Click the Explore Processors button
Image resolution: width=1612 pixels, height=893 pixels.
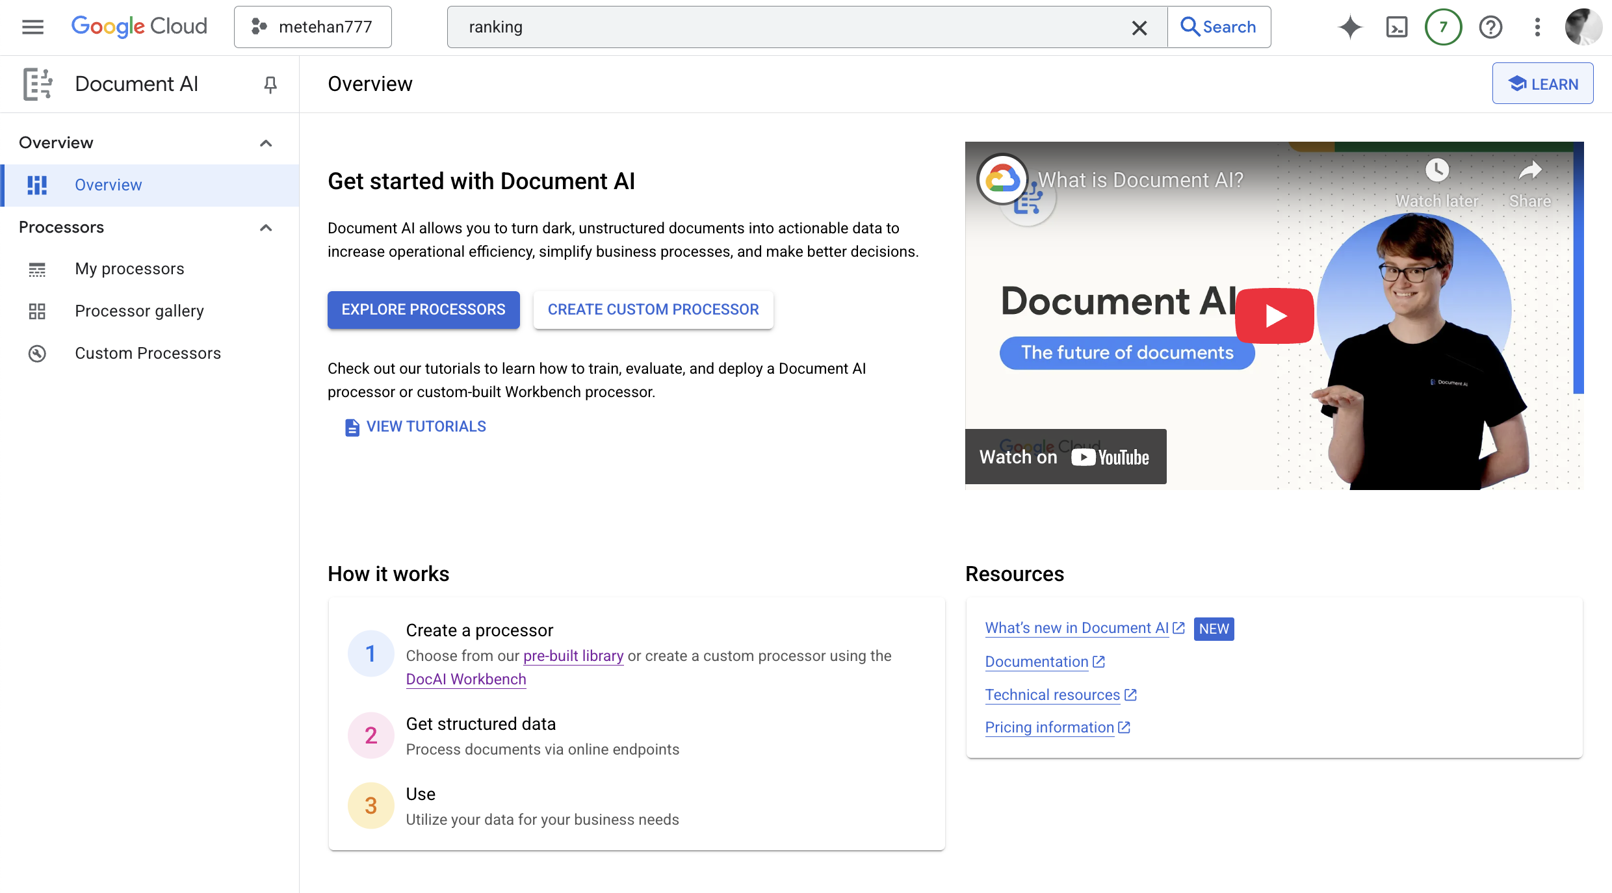pos(423,310)
